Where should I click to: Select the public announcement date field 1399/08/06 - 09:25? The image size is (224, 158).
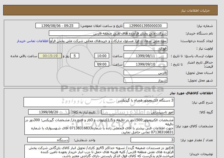57,26
